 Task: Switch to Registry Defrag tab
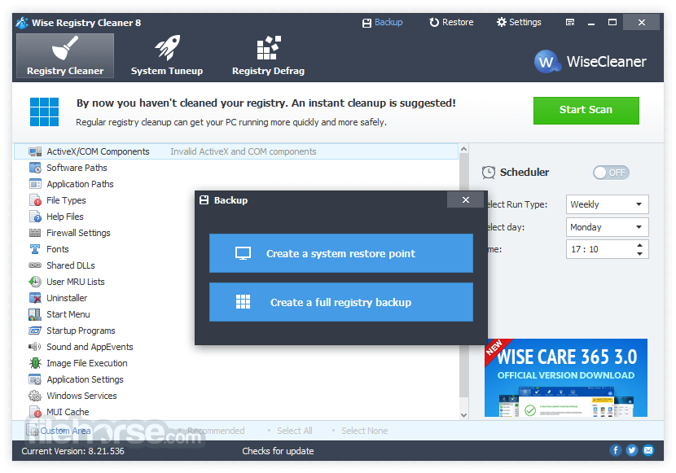[x=268, y=55]
